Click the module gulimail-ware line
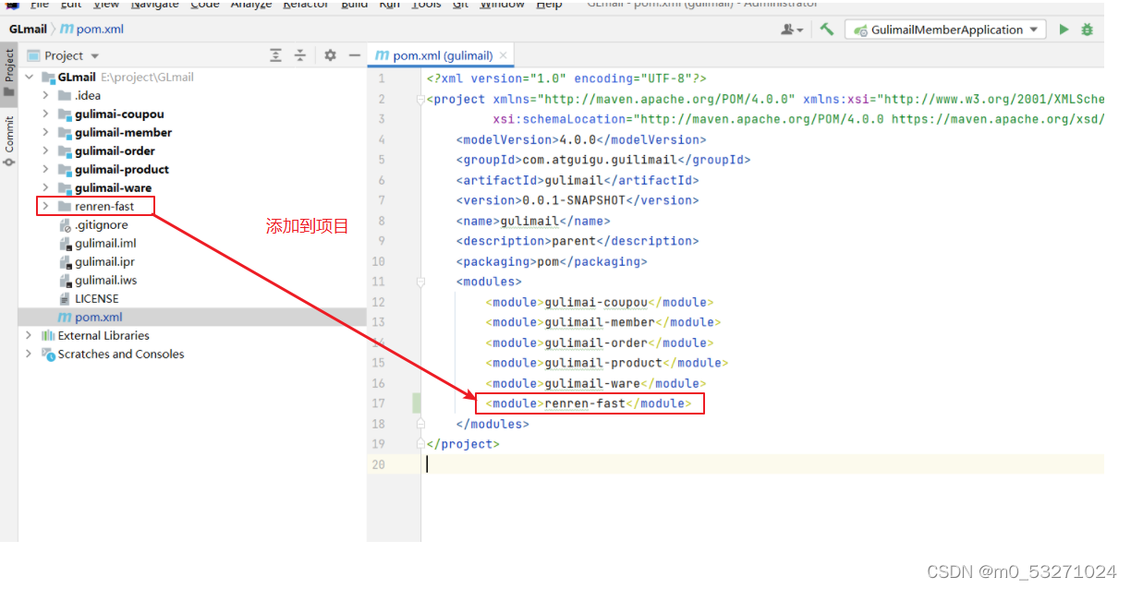 (596, 383)
